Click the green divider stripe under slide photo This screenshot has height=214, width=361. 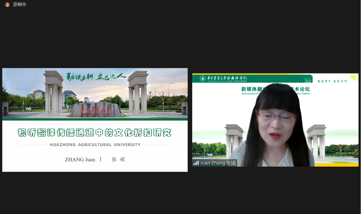tap(95, 119)
